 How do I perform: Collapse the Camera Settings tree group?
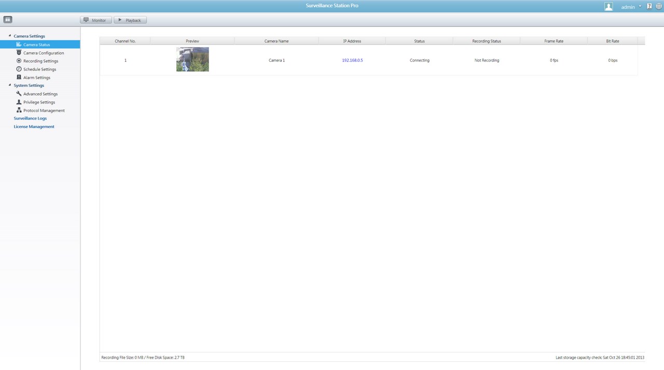10,36
